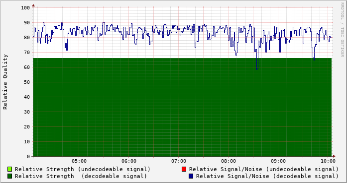Click the red arrow atop the y-axis
Image resolution: width=347 pixels, height=183 pixels.
click(33, 5)
